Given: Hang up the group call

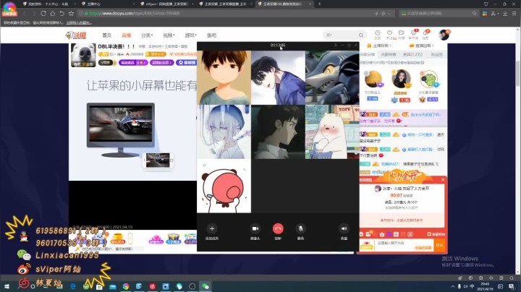Looking at the screenshot, I should coord(278,228).
